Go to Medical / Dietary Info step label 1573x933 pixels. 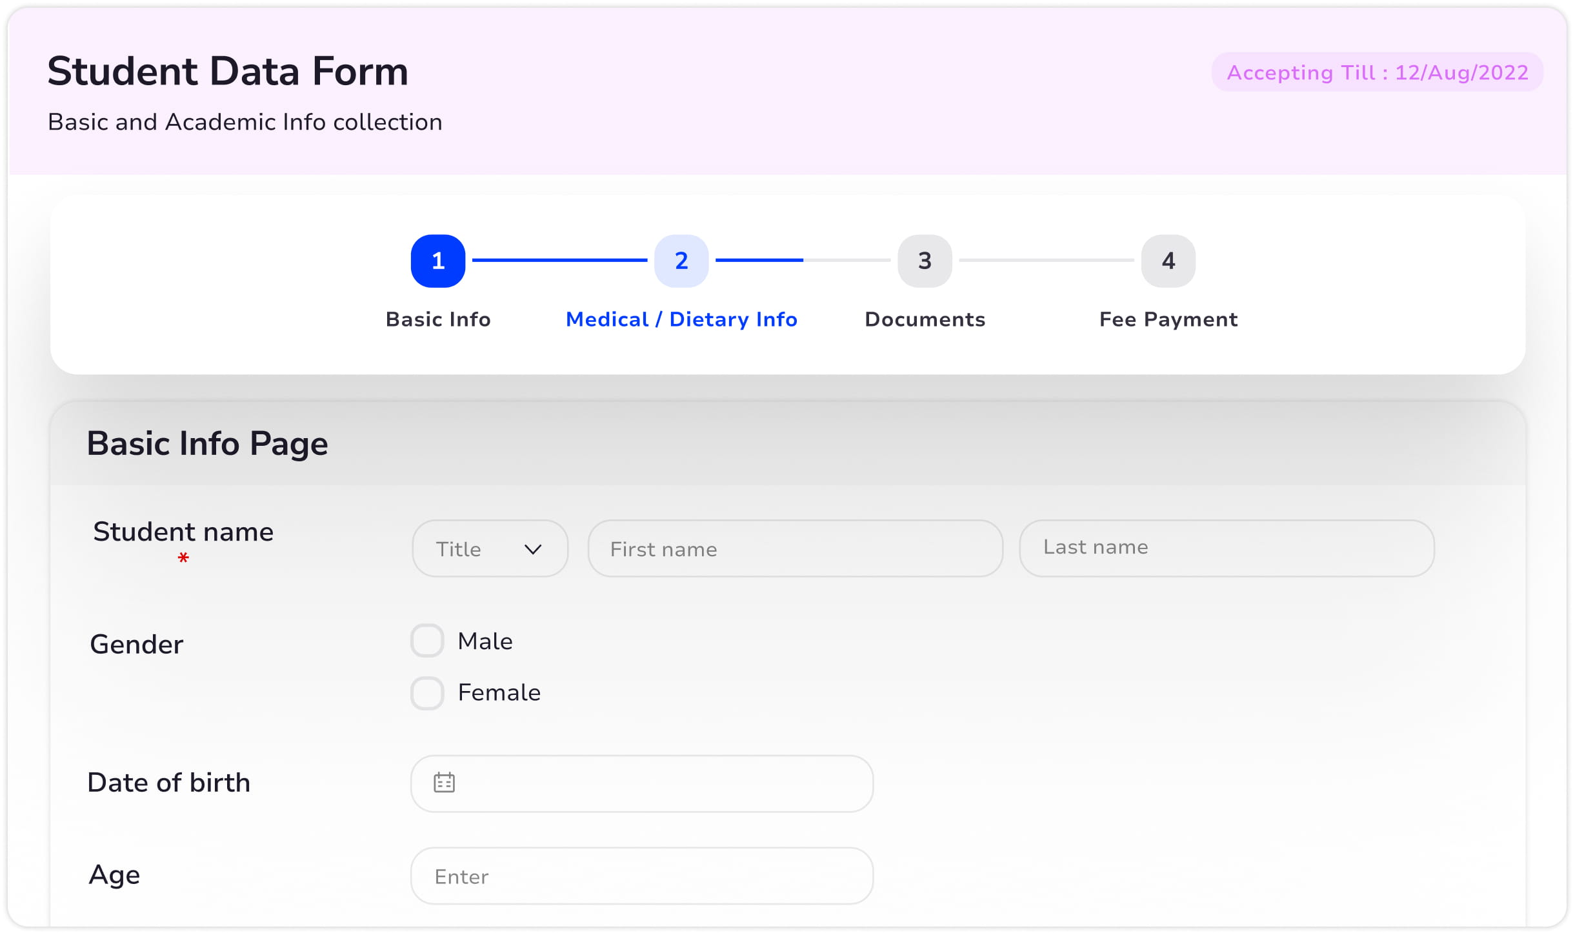[x=681, y=319]
